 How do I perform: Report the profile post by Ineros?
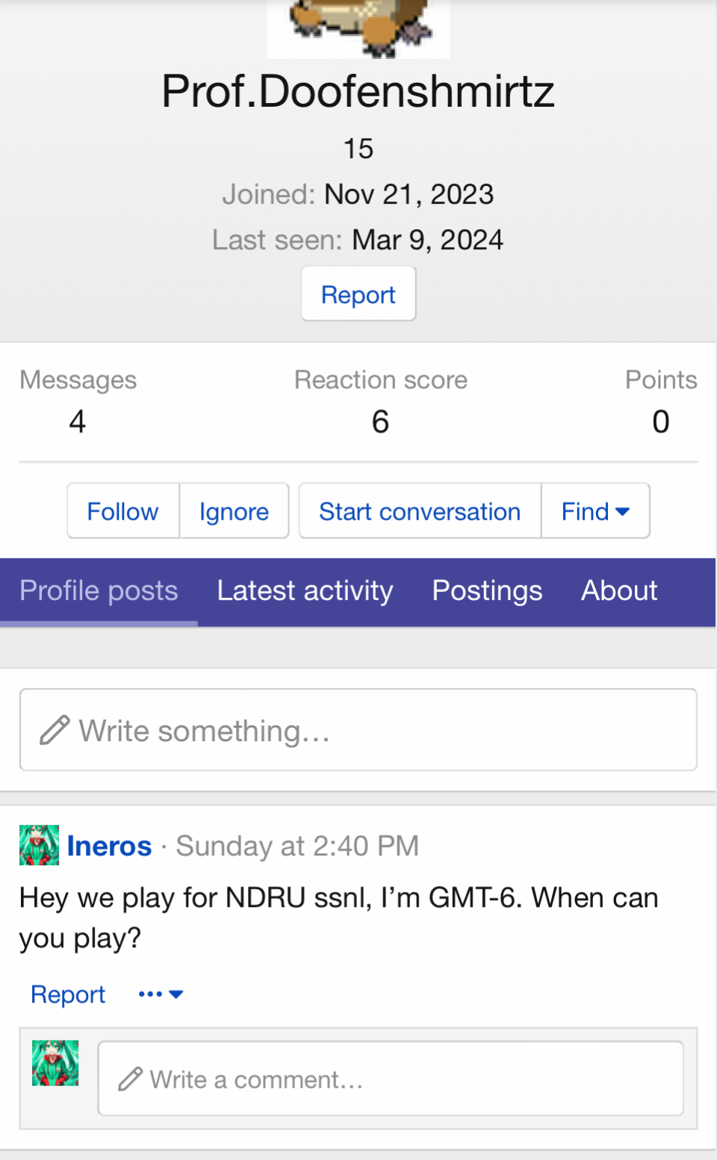pos(68,994)
